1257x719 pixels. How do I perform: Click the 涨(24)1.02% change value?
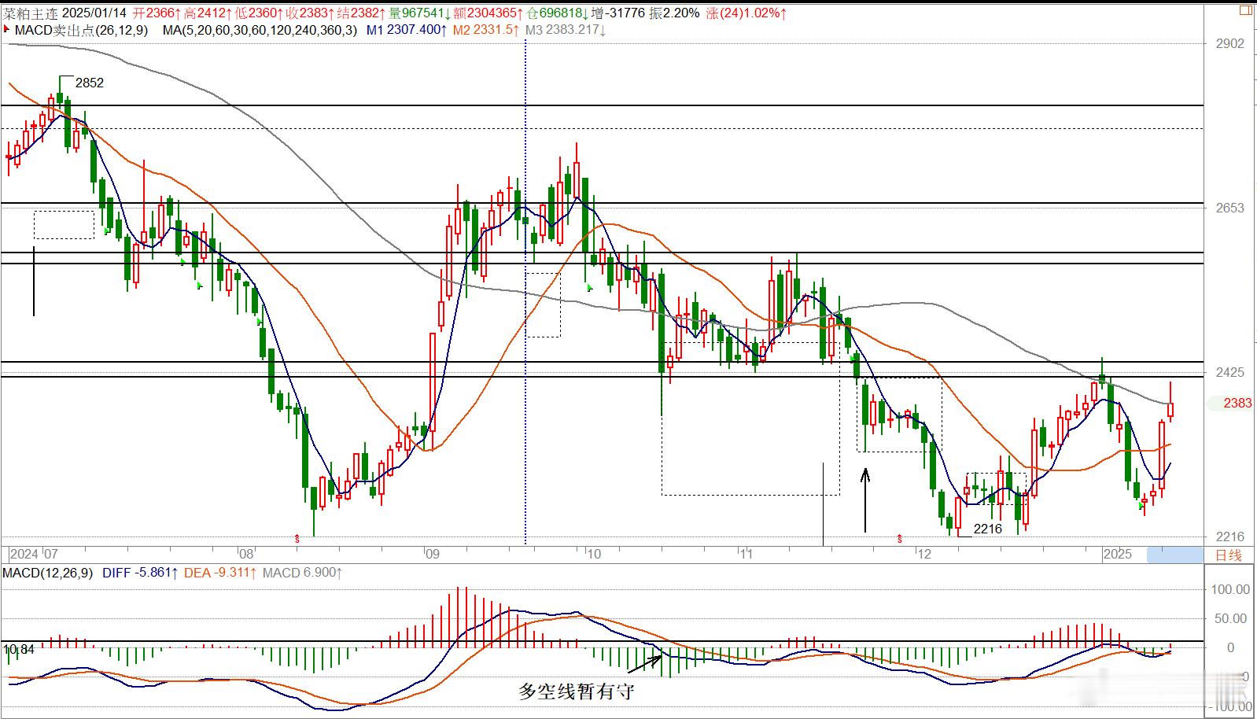click(746, 13)
